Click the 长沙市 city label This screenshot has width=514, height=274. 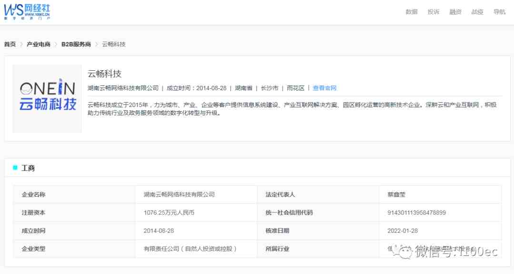click(x=269, y=88)
